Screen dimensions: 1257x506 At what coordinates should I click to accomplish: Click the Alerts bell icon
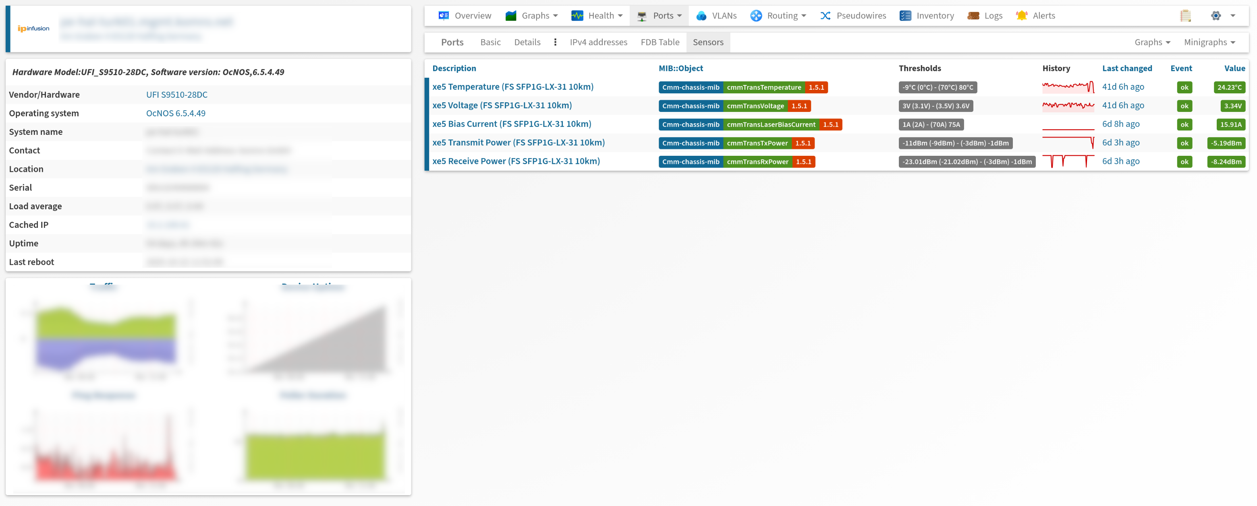click(1021, 16)
